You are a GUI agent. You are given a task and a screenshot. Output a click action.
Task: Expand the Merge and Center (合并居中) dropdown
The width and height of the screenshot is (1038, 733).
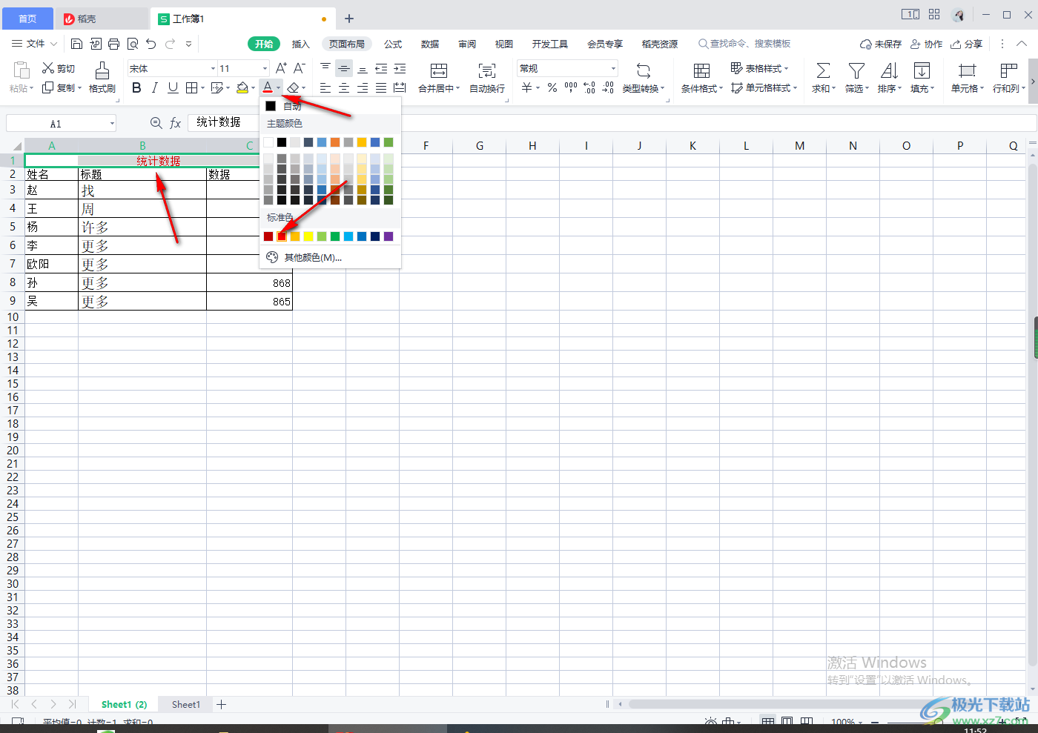tap(458, 89)
